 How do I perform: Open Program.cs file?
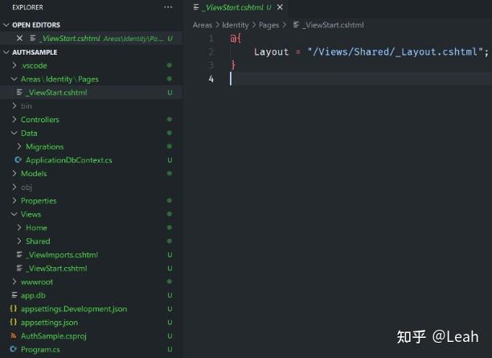coord(91,349)
